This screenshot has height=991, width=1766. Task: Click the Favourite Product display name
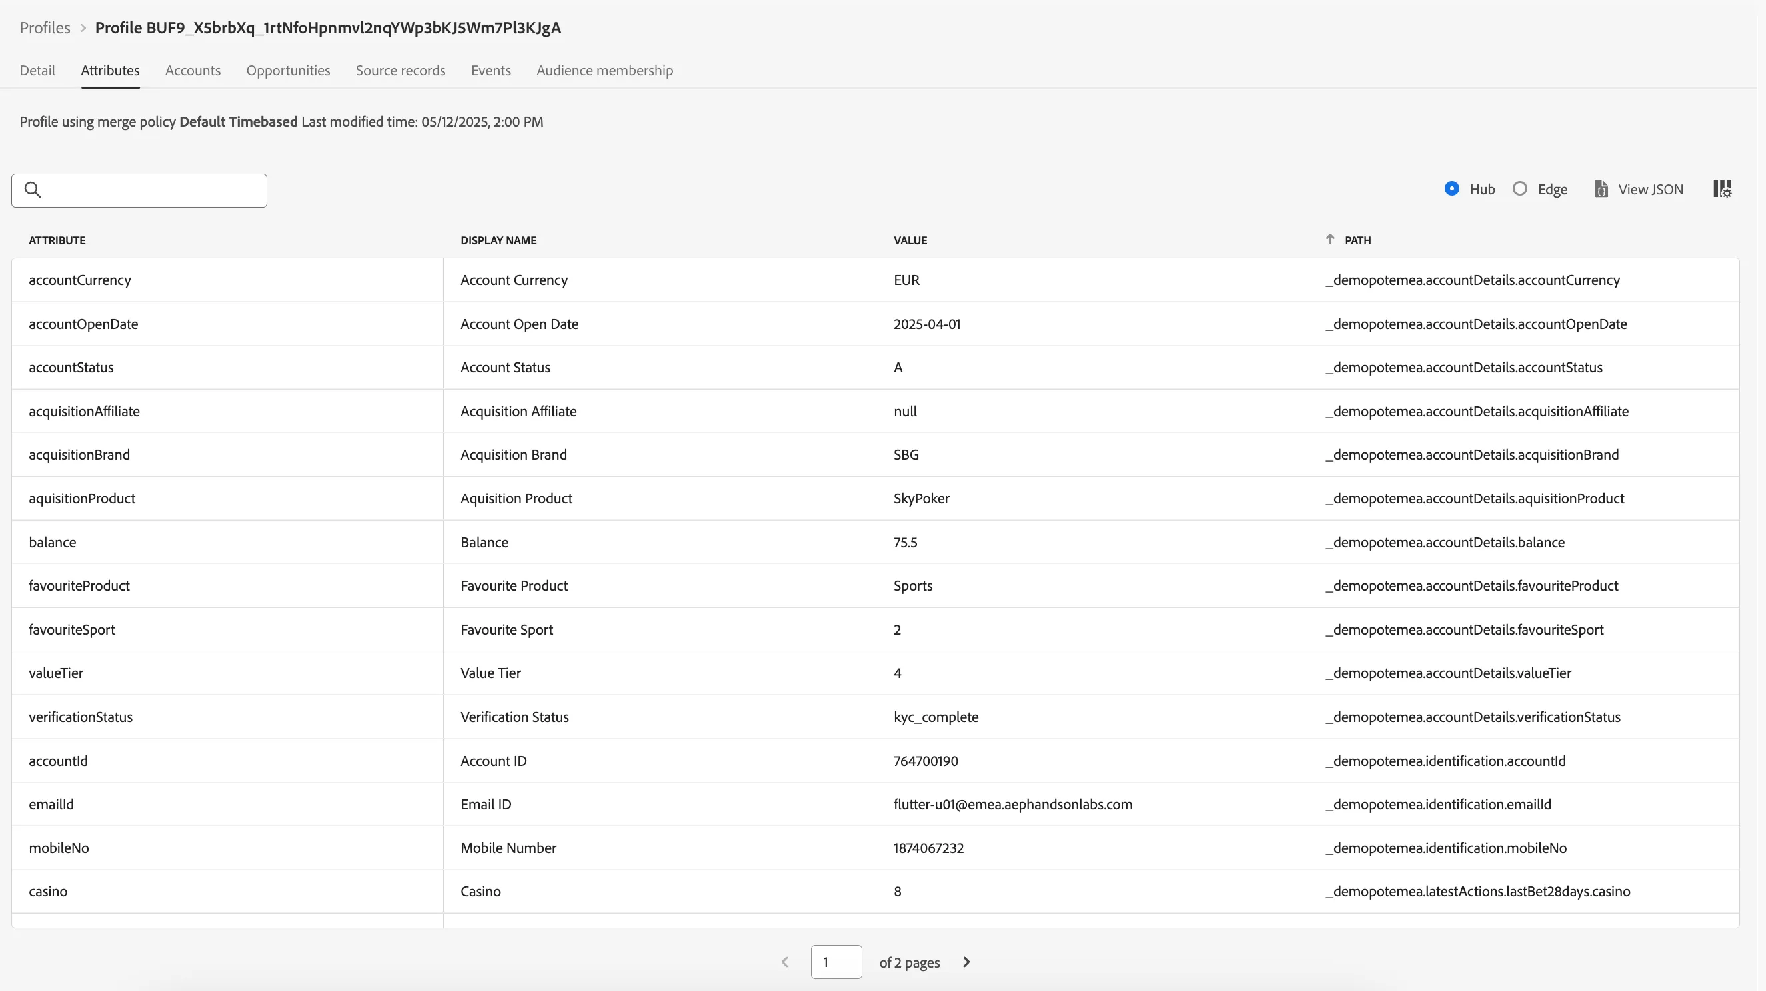point(514,585)
